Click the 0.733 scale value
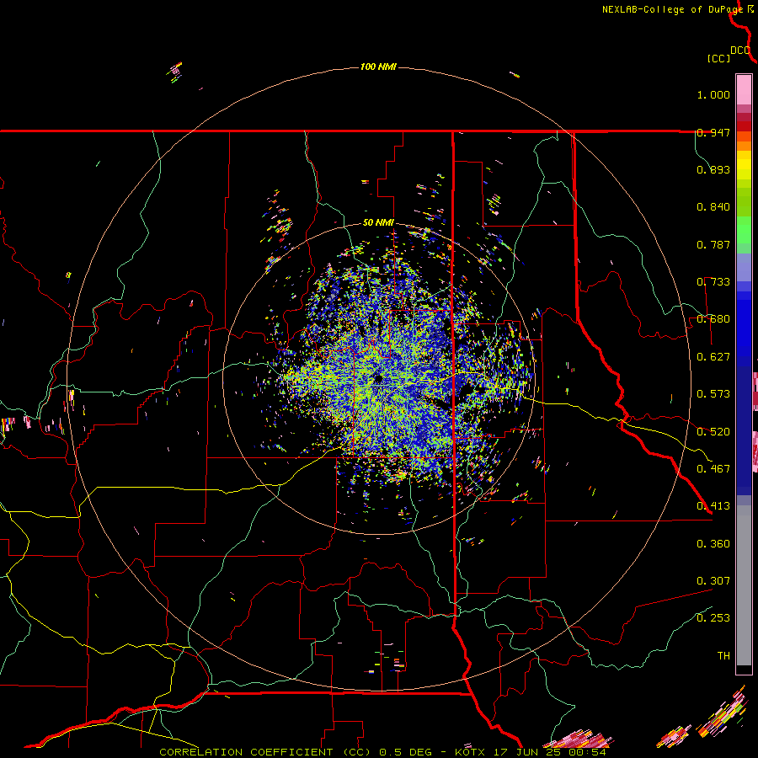Viewport: 758px width, 758px height. (713, 282)
